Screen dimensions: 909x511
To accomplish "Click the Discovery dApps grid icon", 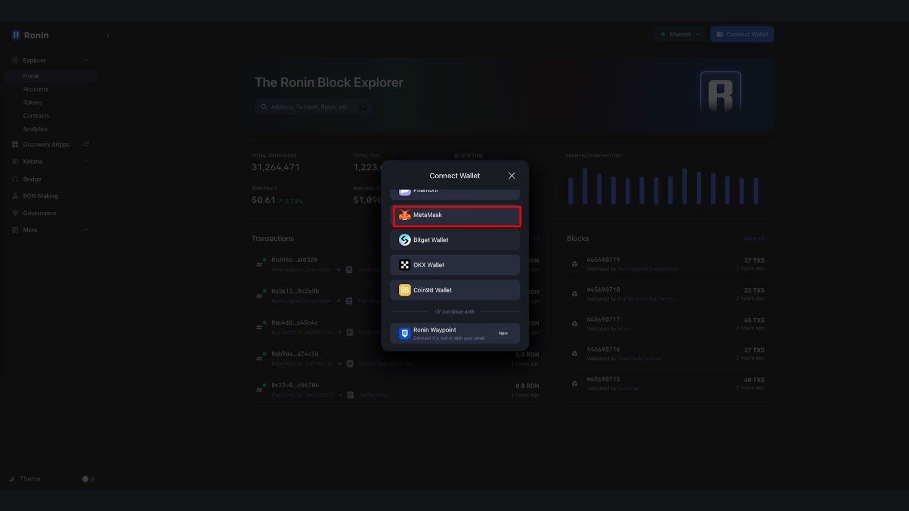I will pos(15,145).
